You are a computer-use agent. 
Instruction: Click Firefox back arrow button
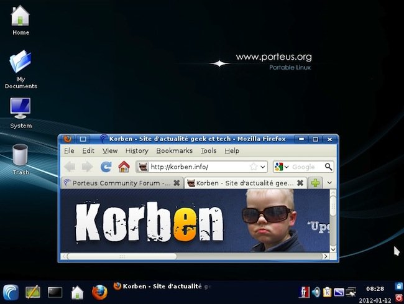70,167
